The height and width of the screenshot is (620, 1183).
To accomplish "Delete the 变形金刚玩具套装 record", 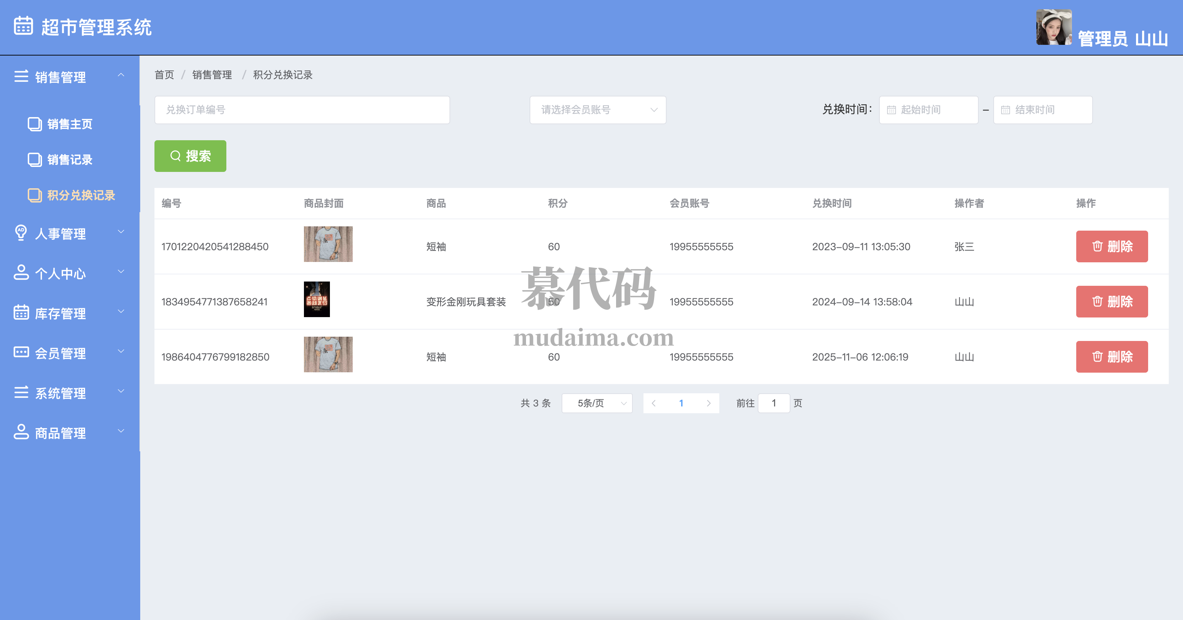I will click(1111, 302).
